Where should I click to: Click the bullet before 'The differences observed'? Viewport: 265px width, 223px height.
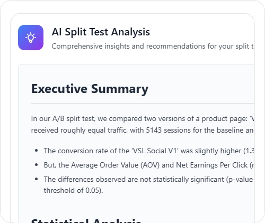[x=37, y=179]
